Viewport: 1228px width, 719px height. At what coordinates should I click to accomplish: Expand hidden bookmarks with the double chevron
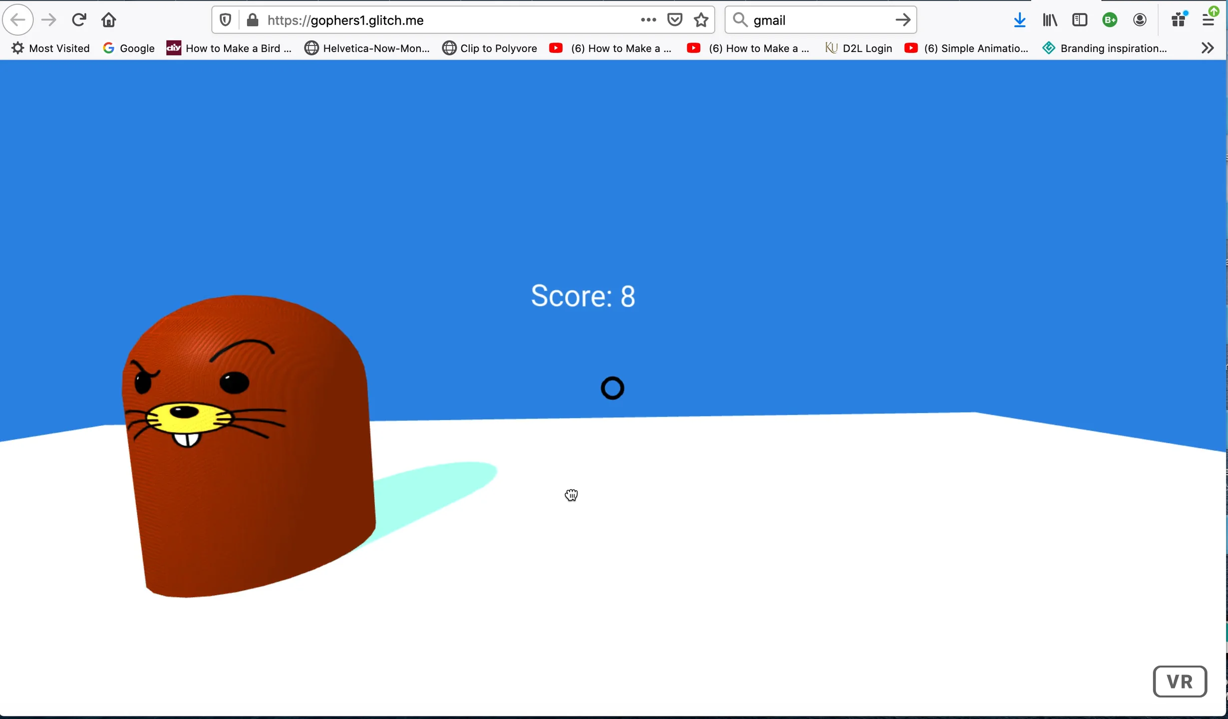1208,48
